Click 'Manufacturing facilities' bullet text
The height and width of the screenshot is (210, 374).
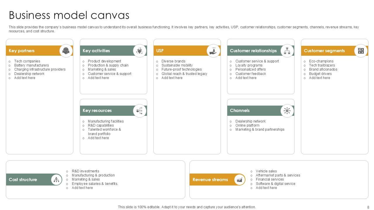point(106,121)
